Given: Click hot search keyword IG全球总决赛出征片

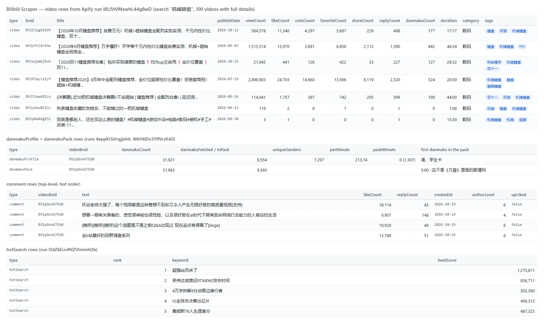Looking at the screenshot, I should (191, 301).
